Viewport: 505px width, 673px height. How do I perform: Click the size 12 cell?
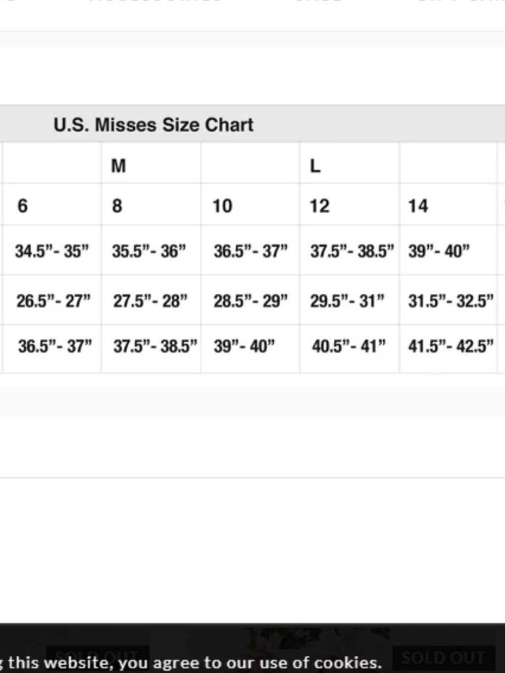[x=349, y=204]
